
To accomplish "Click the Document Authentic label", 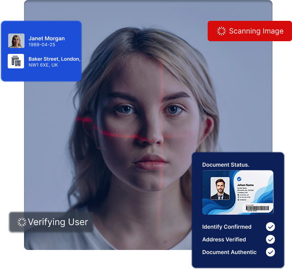I will pyautogui.click(x=229, y=252).
